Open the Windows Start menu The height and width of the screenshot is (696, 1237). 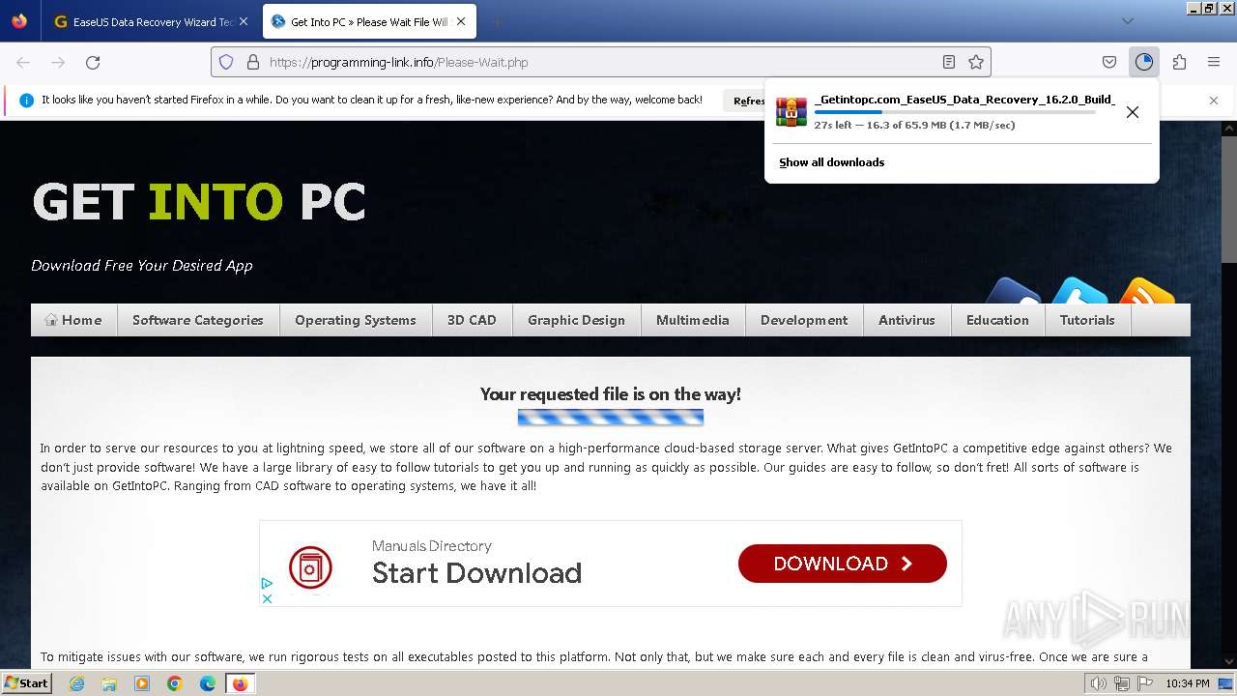point(26,683)
